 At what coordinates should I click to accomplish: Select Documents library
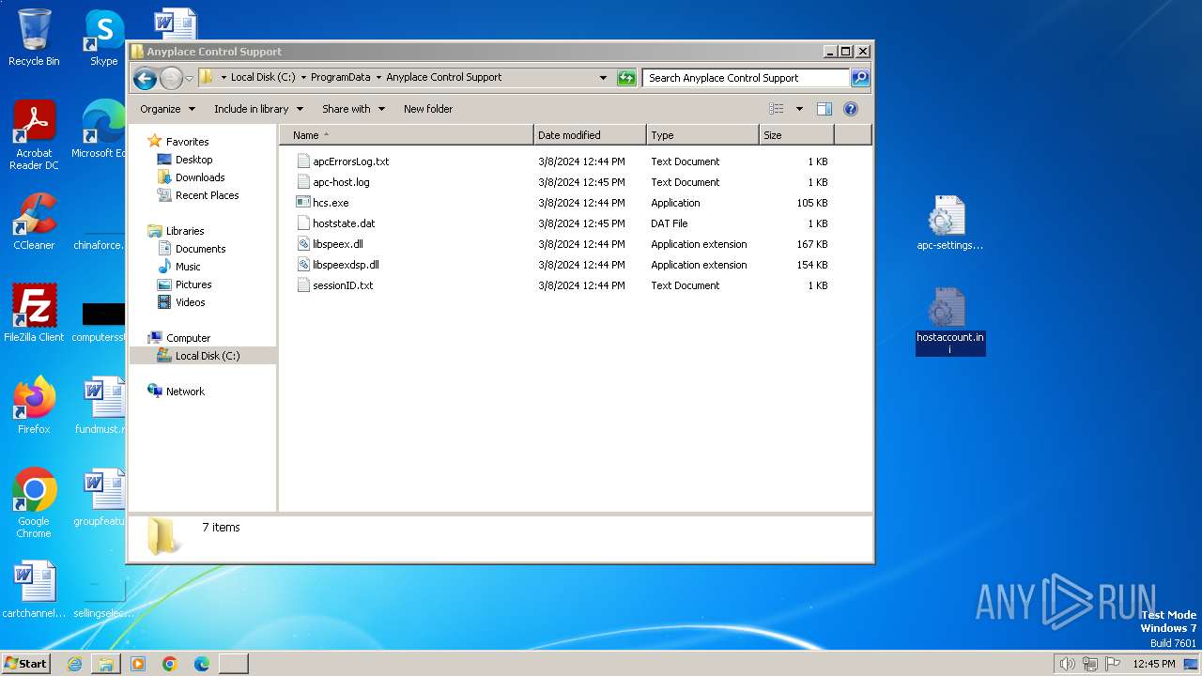[200, 249]
